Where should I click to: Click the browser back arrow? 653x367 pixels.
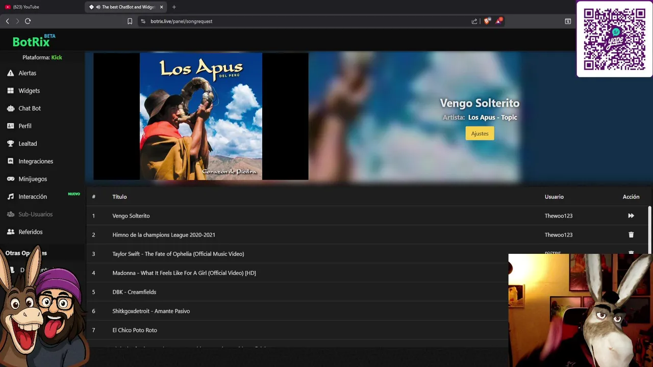coord(7,21)
